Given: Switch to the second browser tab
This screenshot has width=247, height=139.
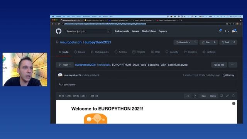Looking at the screenshot, I should (95, 20).
